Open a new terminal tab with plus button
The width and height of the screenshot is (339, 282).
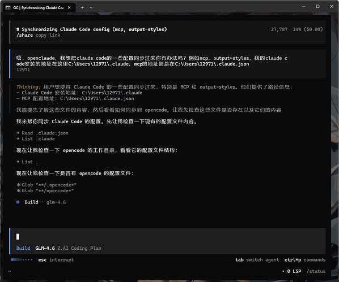(82, 7)
